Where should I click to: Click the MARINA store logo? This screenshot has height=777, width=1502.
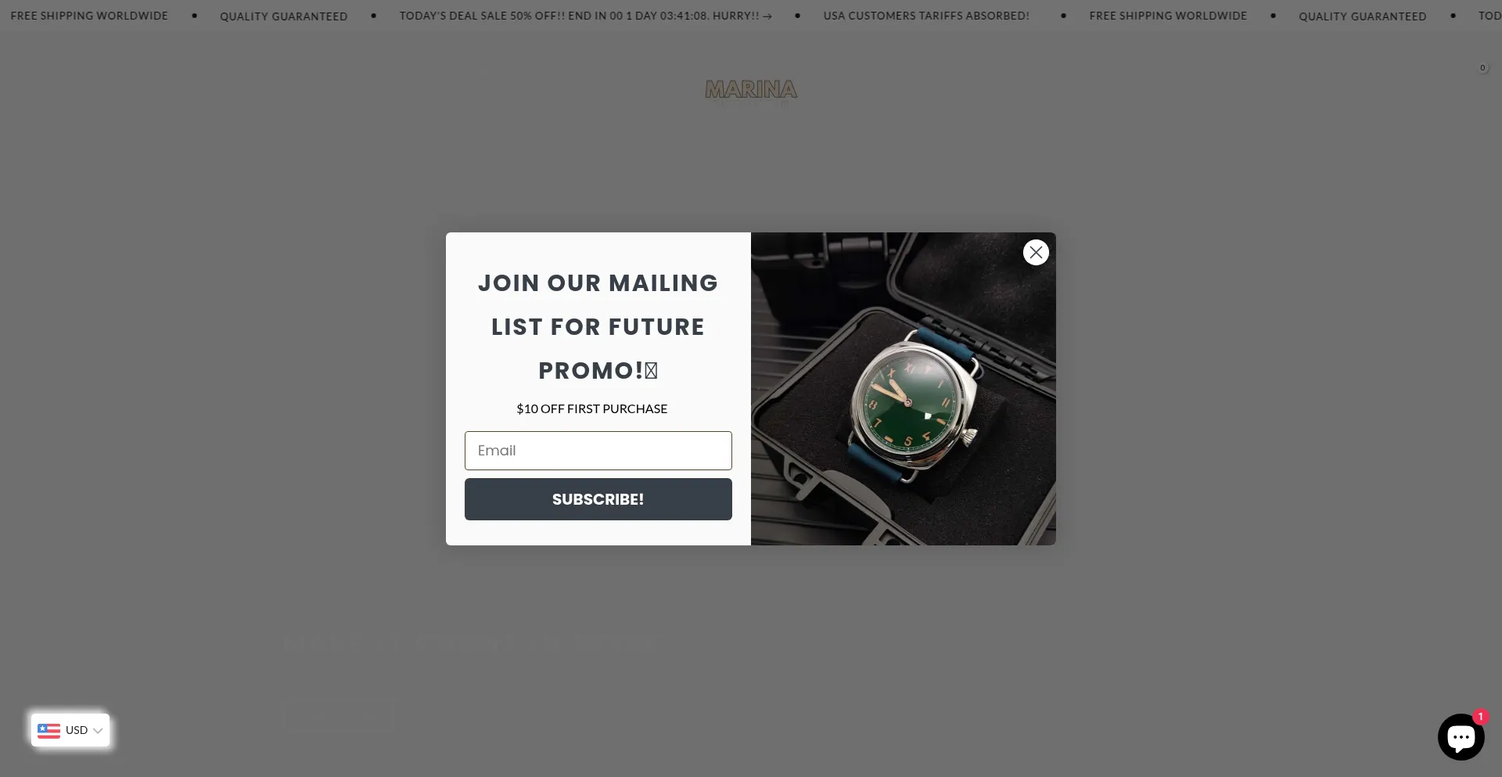(751, 91)
